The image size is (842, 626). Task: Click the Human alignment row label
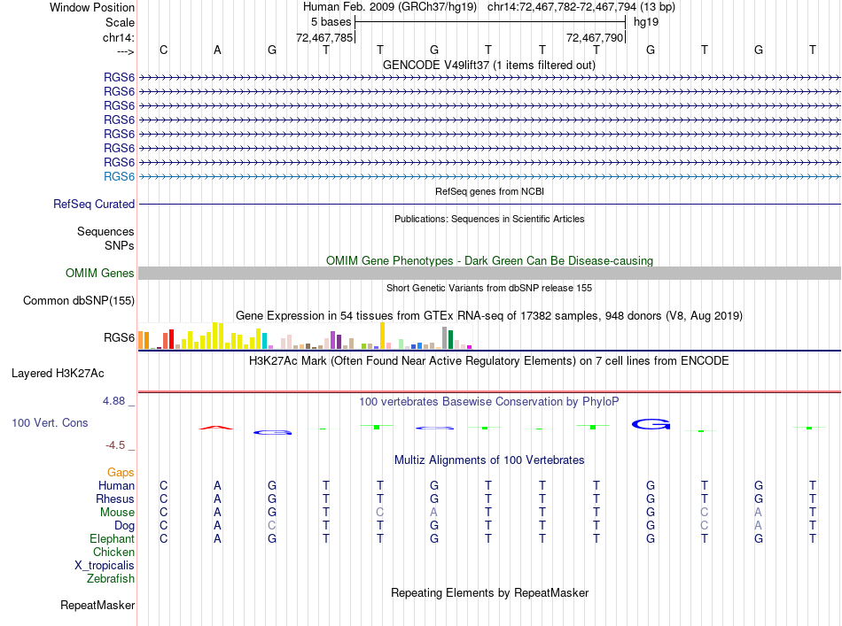116,485
